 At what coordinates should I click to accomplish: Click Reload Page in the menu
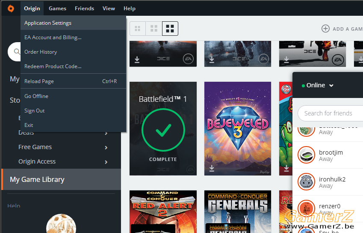pyautogui.click(x=73, y=81)
